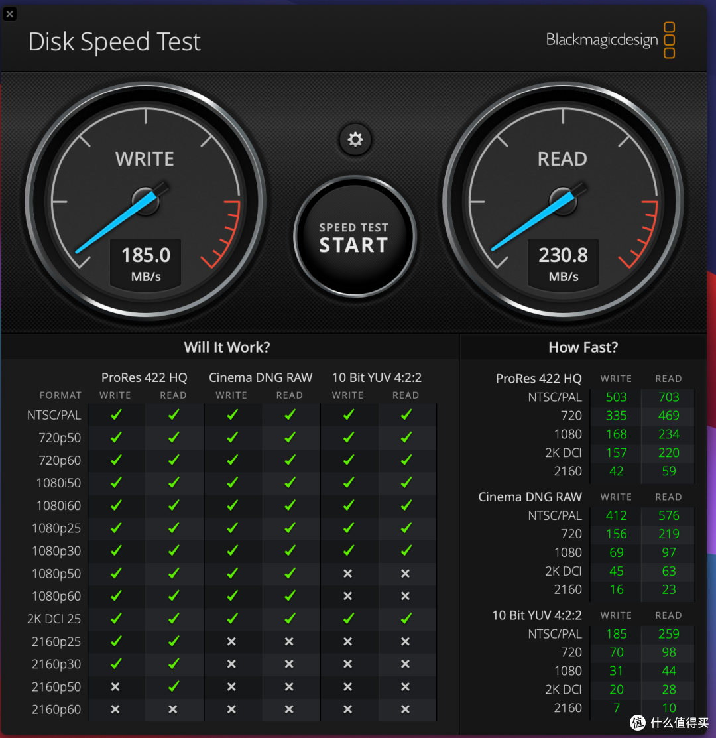716x738 pixels.
Task: Click the 720p60 format row label
Action: 60,460
